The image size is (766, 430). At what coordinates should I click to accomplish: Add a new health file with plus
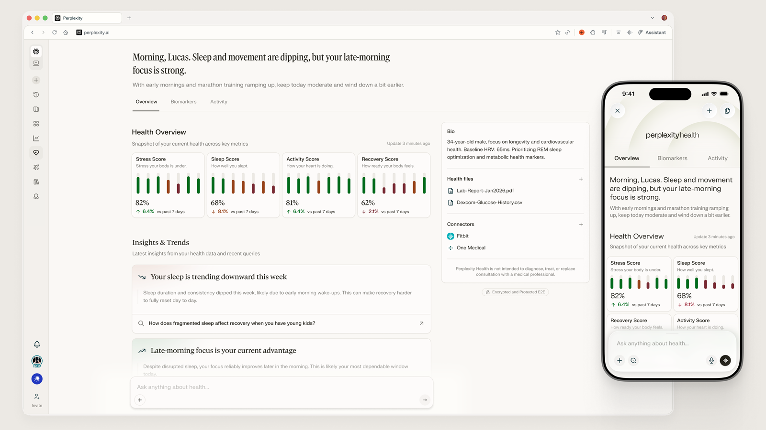click(581, 179)
